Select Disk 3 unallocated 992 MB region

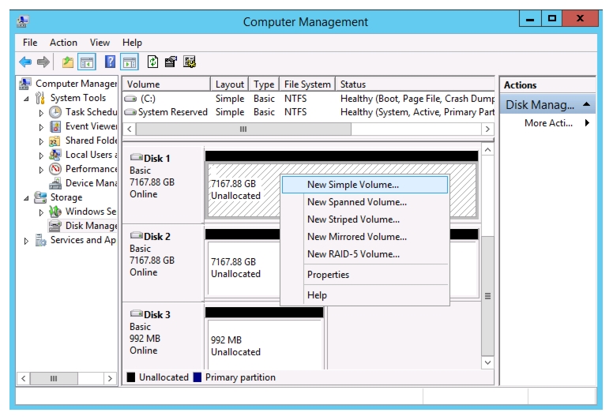coord(265,344)
